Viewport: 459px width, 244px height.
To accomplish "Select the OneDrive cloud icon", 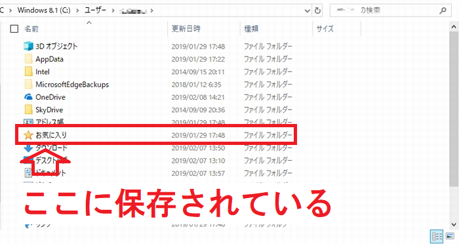I will (28, 96).
